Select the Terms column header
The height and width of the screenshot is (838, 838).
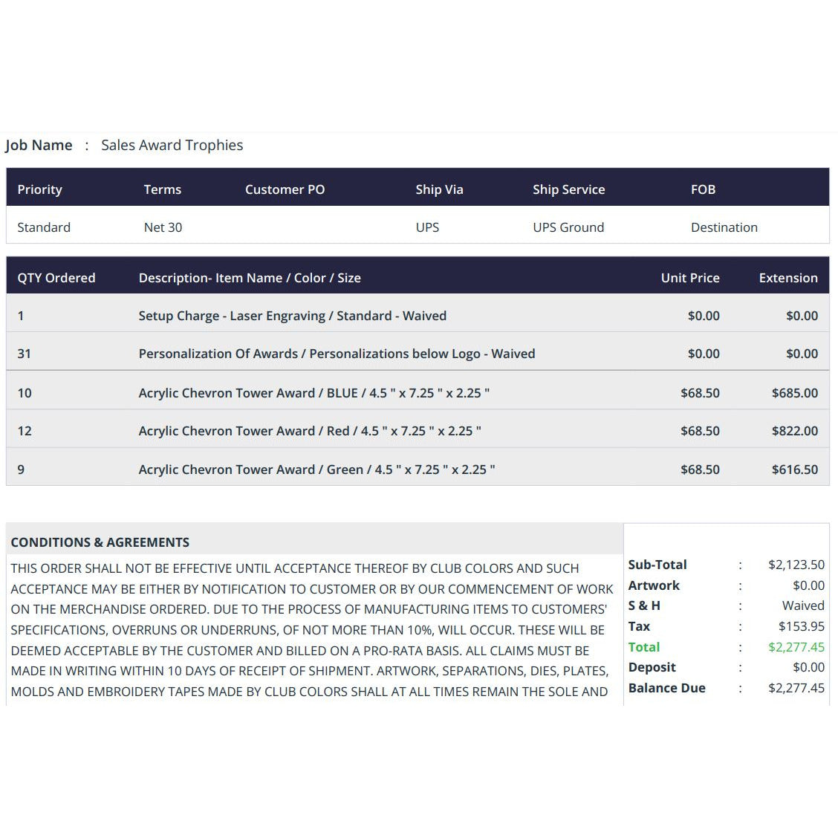click(x=163, y=189)
